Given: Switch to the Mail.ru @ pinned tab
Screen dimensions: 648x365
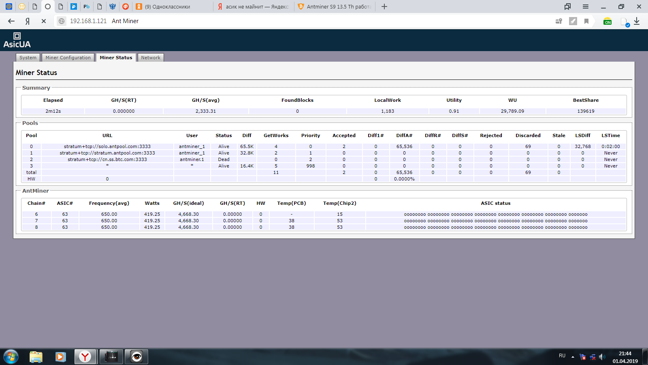Looking at the screenshot, I should tap(9, 6).
